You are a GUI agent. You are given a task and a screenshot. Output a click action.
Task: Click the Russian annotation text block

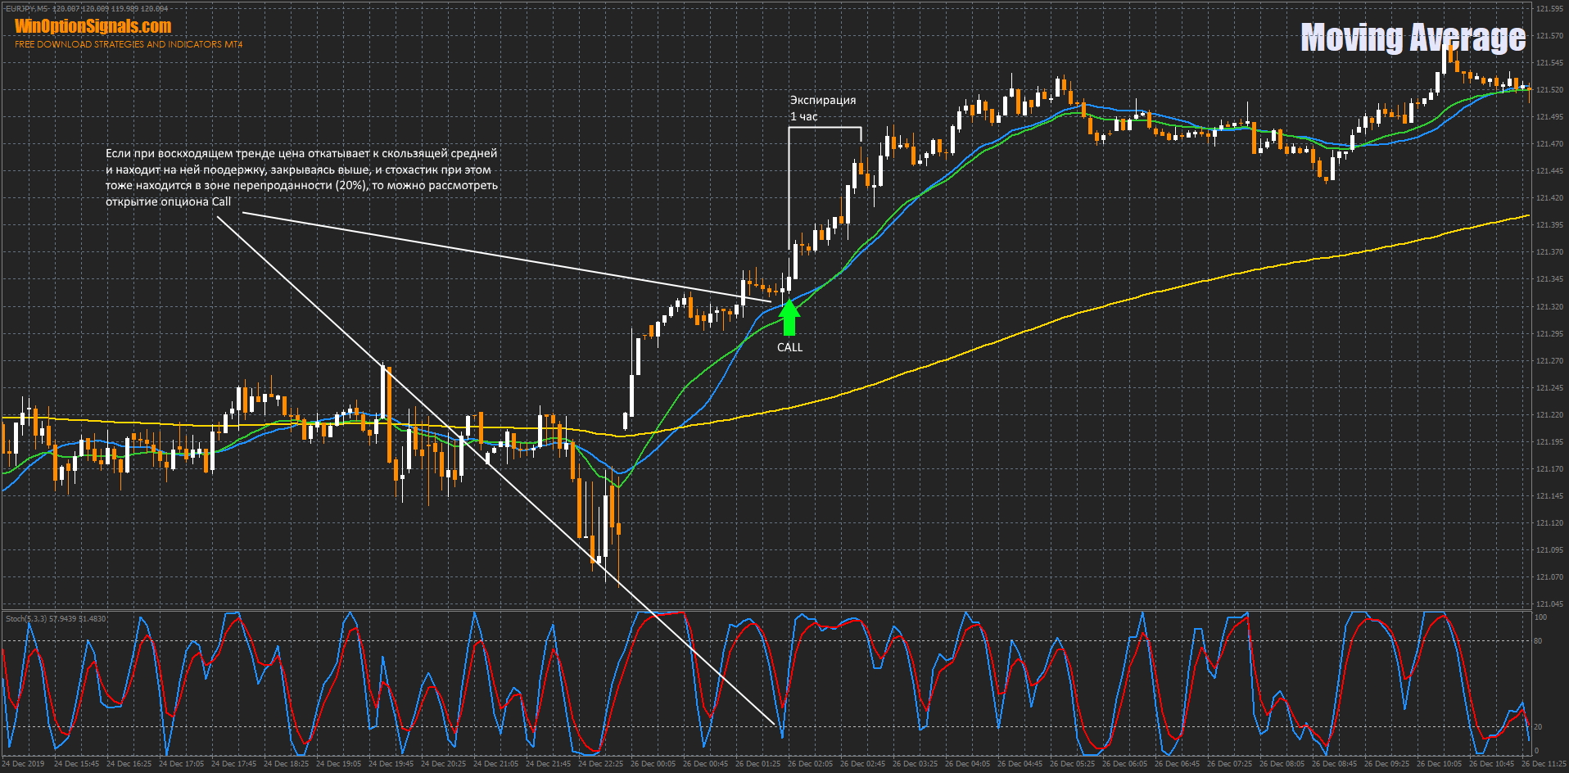(301, 177)
